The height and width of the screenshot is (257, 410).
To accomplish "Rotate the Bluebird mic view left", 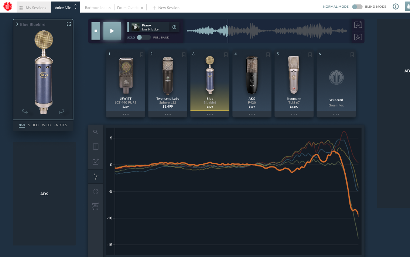I will pyautogui.click(x=25, y=111).
